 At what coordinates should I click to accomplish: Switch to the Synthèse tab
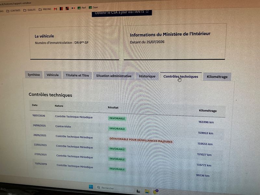[x=34, y=75]
